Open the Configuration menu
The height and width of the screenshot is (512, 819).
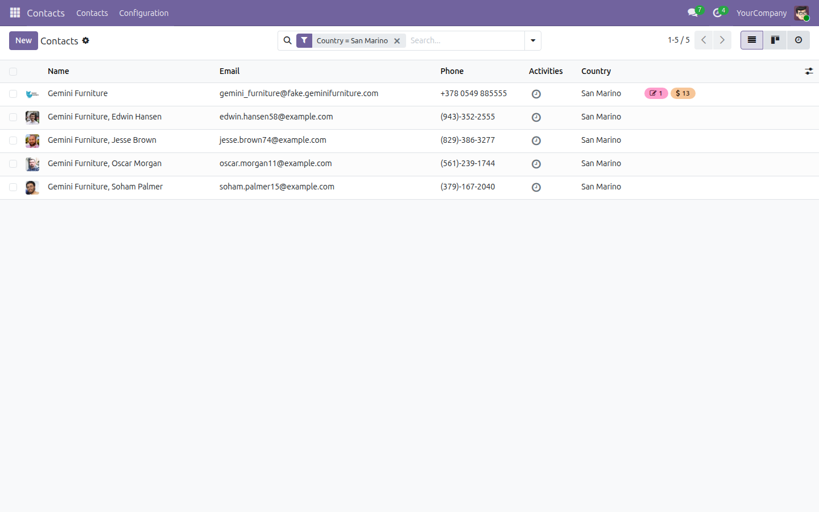[144, 13]
